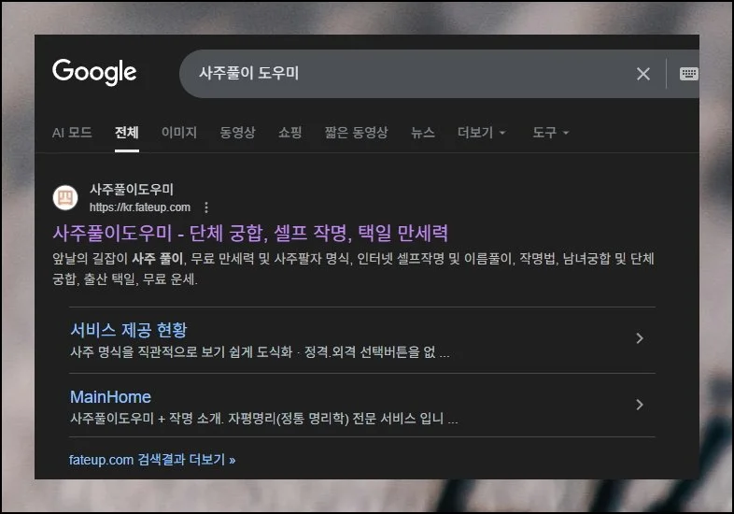Screen dimensions: 734x514
Task: Clear the search box with X icon
Action: coord(643,74)
